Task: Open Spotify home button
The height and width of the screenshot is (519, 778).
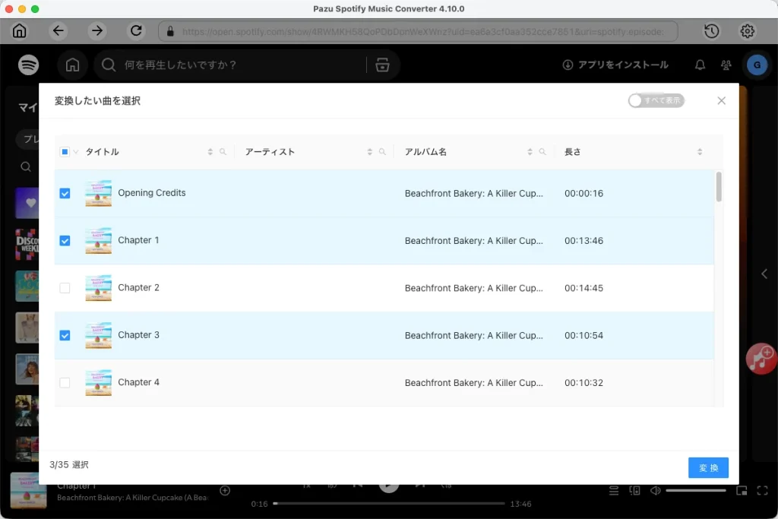Action: pyautogui.click(x=72, y=65)
